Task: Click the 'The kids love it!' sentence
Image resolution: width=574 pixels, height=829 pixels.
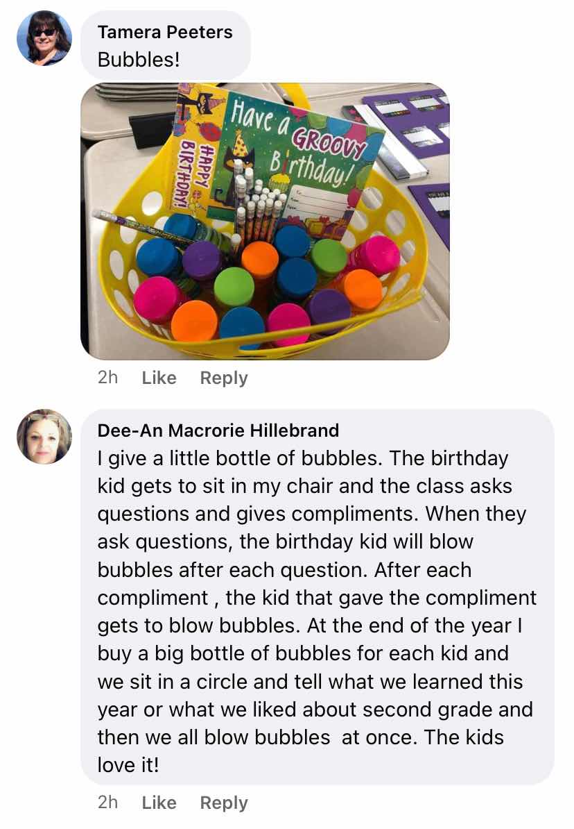Action: coord(301,751)
